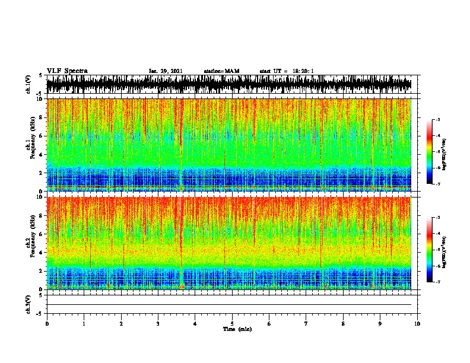Click the "ch.3(V)" axis label

point(28,305)
